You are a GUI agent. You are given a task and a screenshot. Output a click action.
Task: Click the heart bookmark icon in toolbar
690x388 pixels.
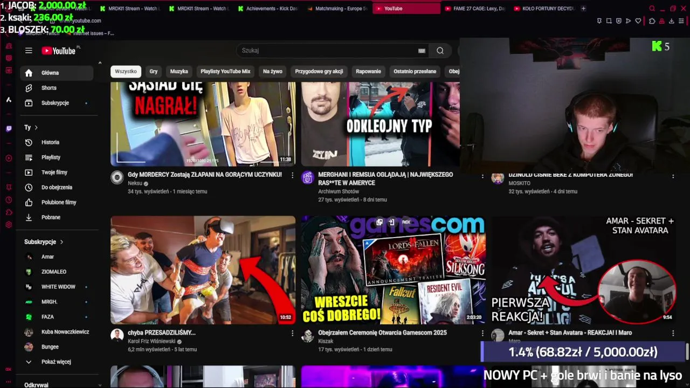(638, 21)
